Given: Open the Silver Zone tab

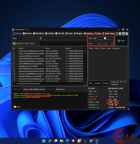Looking at the screenshot, I should tap(108, 33).
